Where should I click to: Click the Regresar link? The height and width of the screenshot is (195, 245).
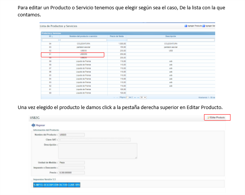point(41,125)
